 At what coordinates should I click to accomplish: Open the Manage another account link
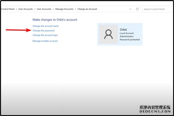coord(45,41)
